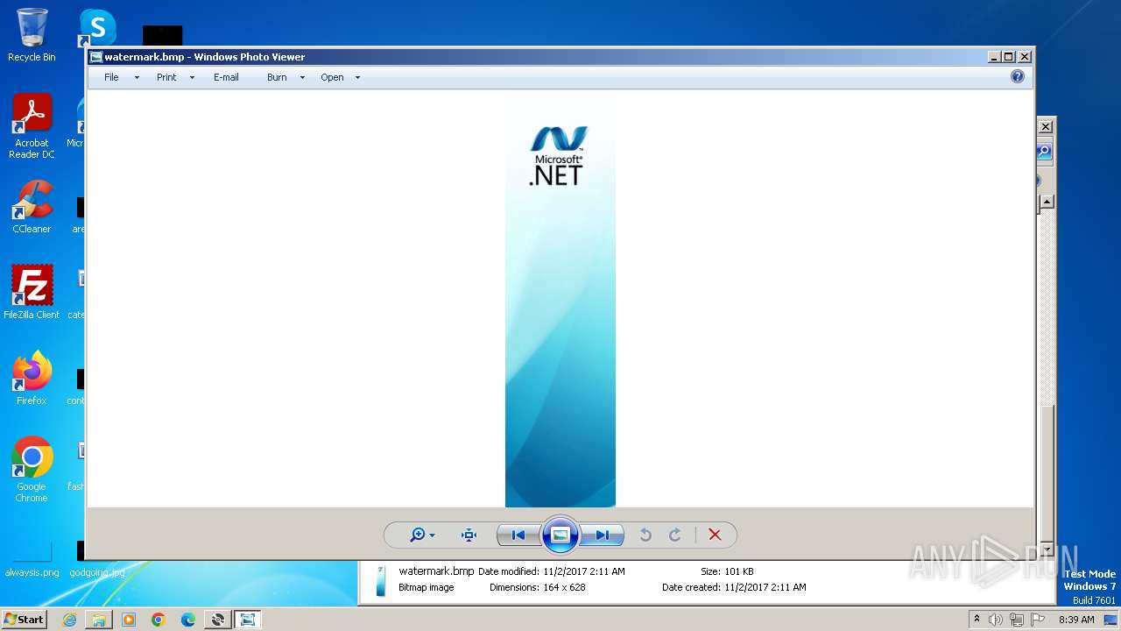Image resolution: width=1121 pixels, height=631 pixels.
Task: Open Google Chrome desktop shortcut
Action: coord(32,470)
